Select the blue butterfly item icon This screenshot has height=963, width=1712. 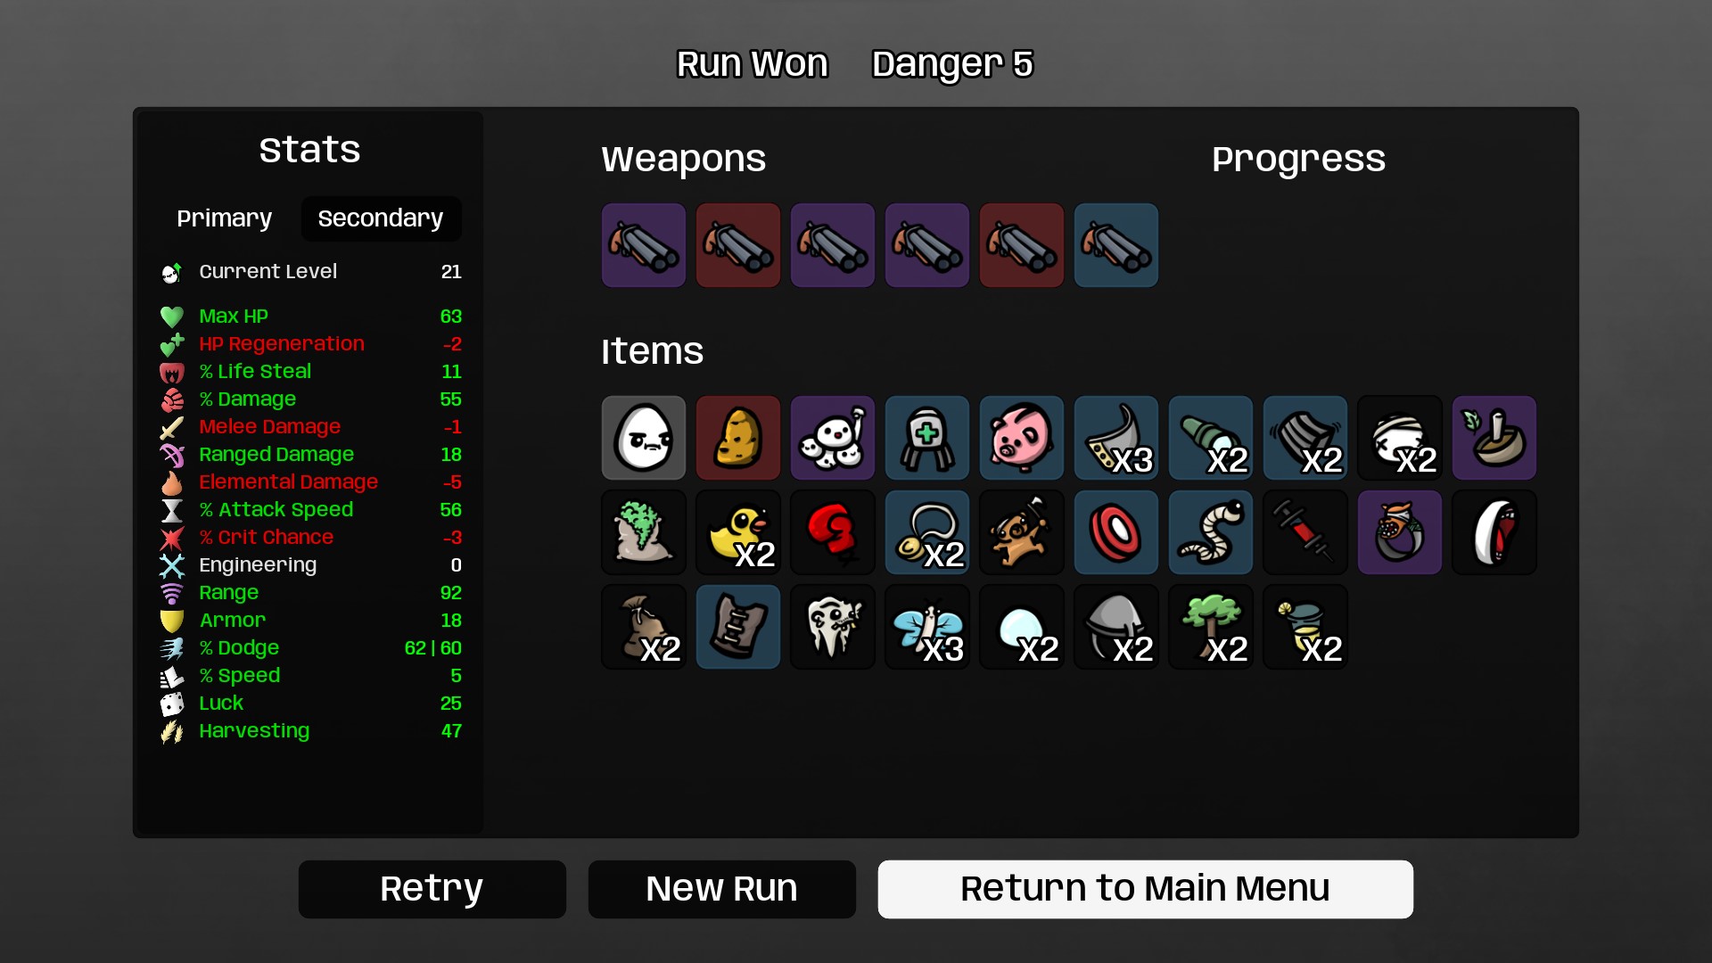(x=926, y=627)
